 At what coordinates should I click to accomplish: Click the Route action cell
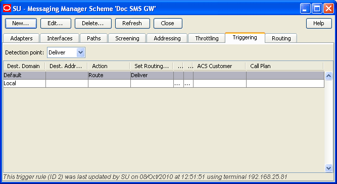[109, 75]
